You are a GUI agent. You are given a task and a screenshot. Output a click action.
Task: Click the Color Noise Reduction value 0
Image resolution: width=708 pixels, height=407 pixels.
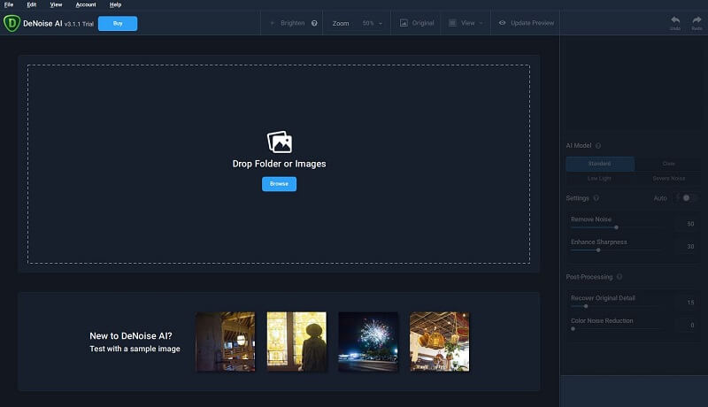point(688,325)
